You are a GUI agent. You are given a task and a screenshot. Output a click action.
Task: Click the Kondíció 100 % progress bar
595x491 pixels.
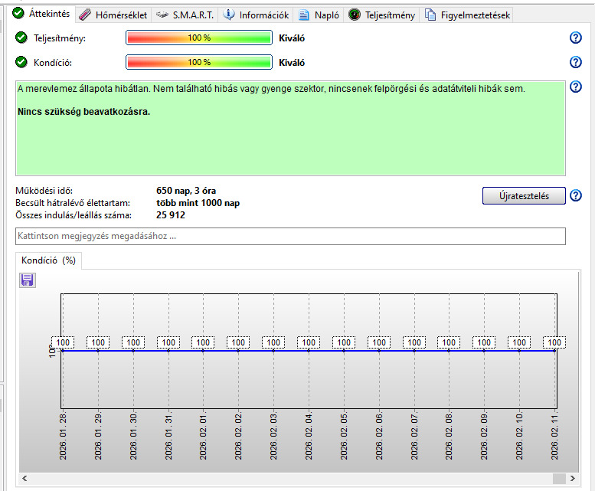199,62
